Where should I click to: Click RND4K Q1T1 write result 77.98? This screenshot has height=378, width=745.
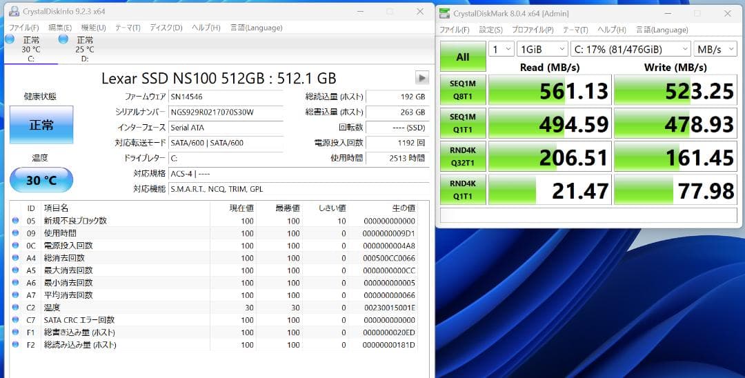click(675, 190)
